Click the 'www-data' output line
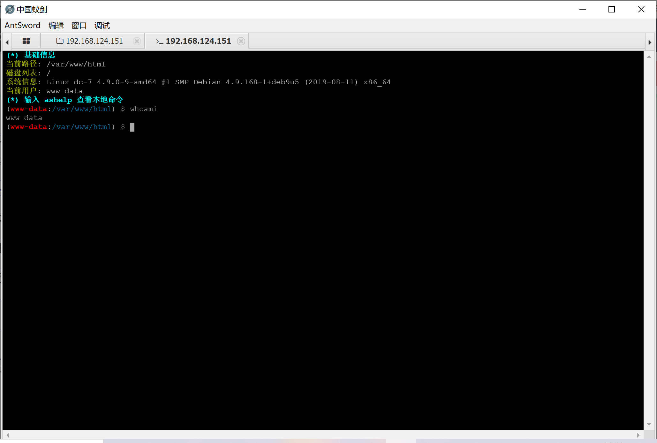The image size is (657, 443). coord(24,118)
